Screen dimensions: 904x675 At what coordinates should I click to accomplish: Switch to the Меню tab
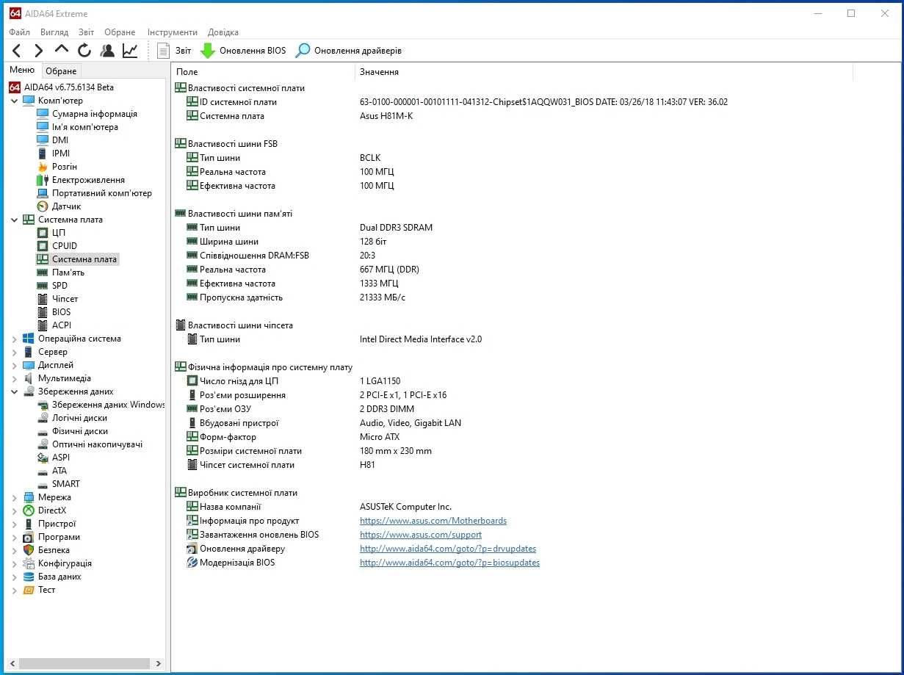[22, 70]
